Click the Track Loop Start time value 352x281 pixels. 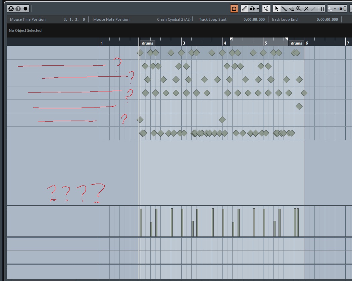click(x=254, y=19)
